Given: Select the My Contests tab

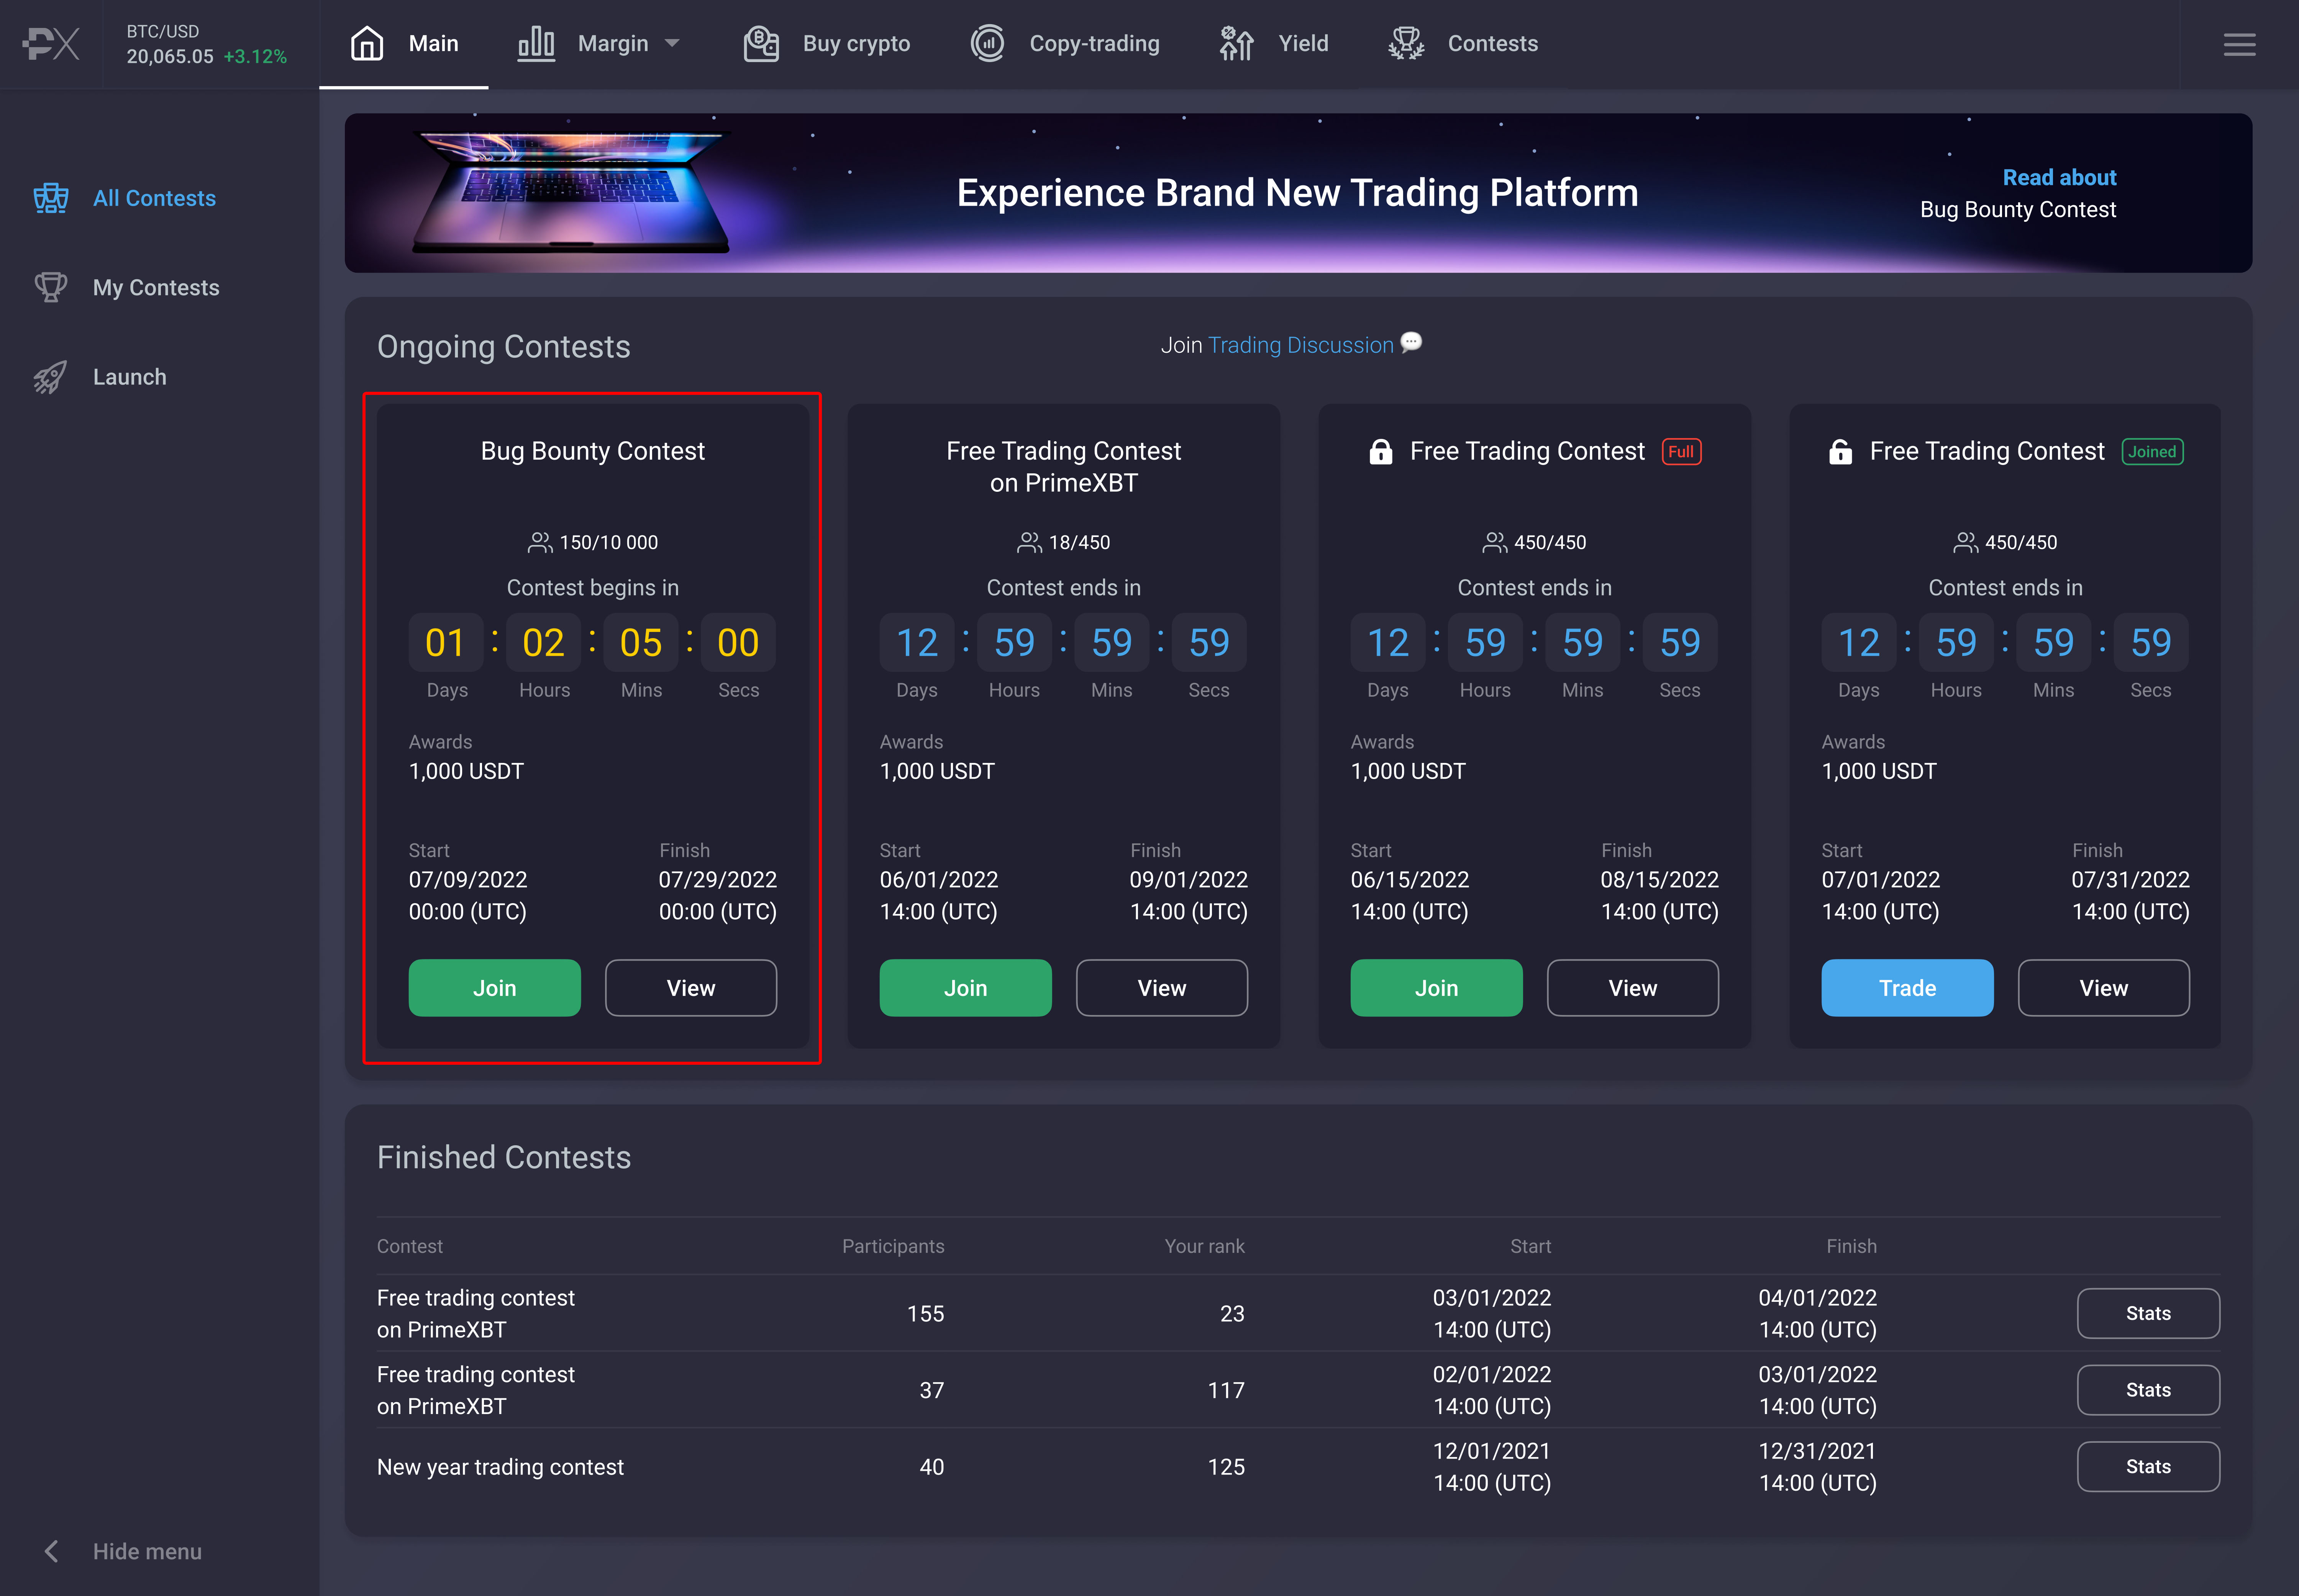Looking at the screenshot, I should 156,286.
